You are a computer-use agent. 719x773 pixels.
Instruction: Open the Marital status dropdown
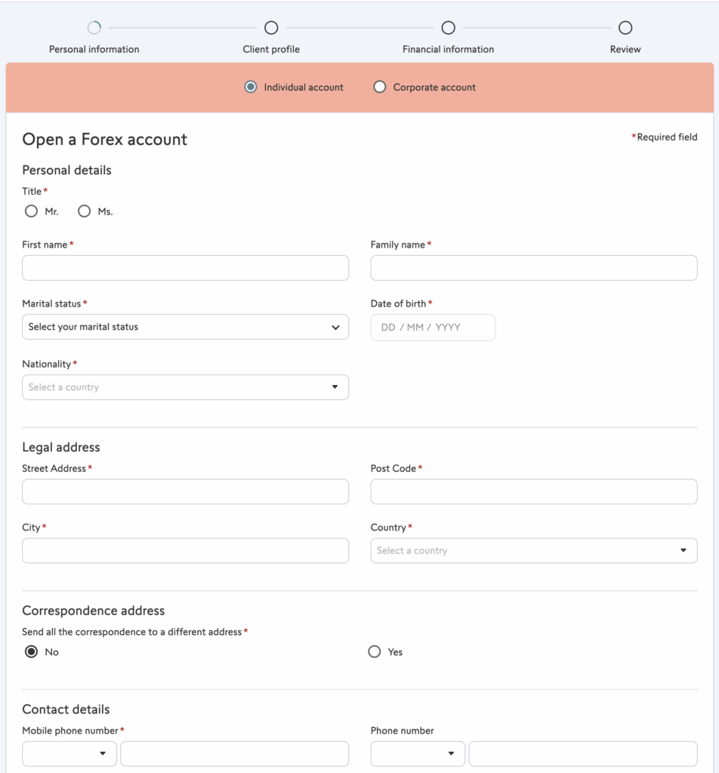coord(185,327)
